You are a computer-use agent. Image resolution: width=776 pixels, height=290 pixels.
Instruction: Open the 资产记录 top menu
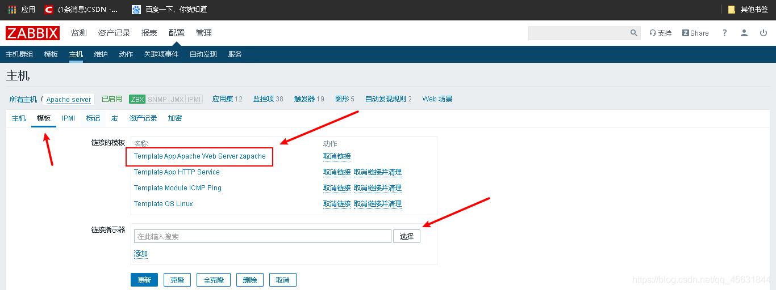(x=114, y=33)
